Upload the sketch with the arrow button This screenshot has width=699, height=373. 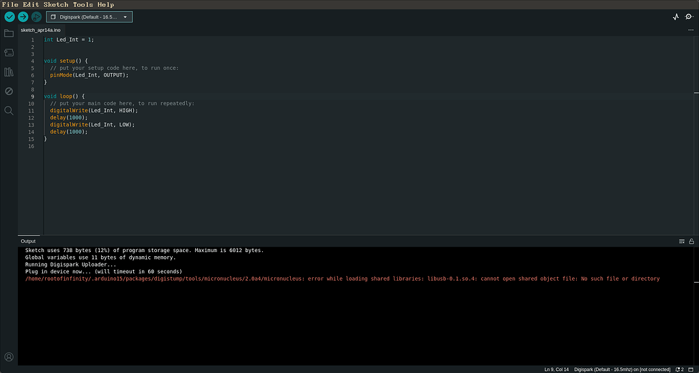23,16
